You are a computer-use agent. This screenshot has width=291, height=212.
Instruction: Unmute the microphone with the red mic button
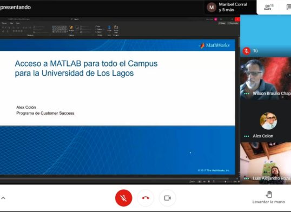124,198
